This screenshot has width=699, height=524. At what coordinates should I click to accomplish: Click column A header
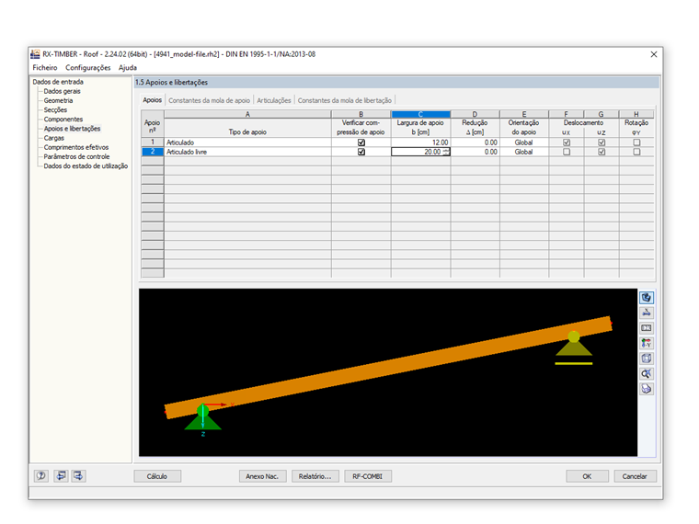[x=247, y=114]
